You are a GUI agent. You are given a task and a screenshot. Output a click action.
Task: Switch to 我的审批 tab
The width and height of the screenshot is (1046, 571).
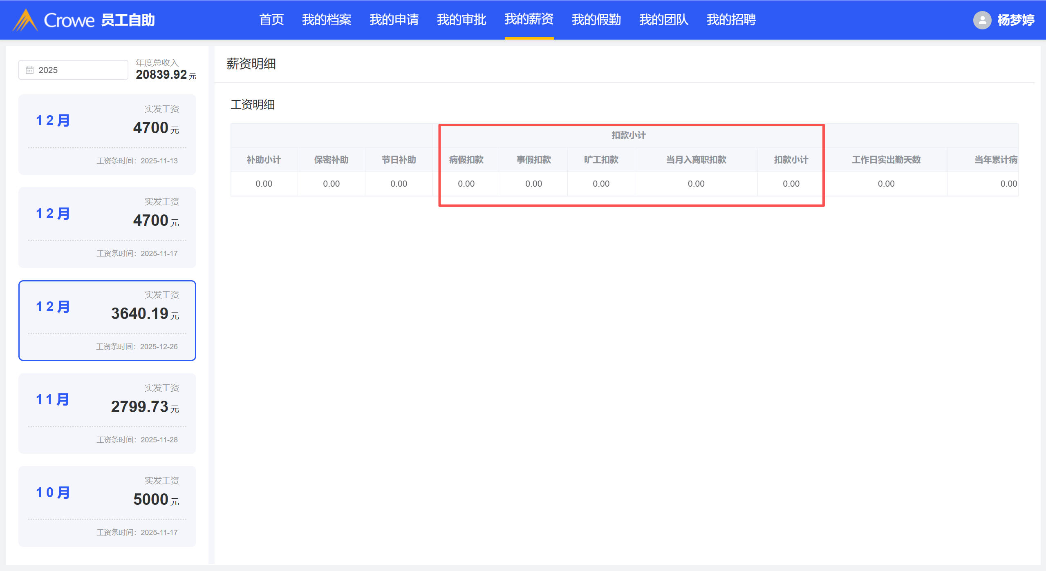(461, 20)
